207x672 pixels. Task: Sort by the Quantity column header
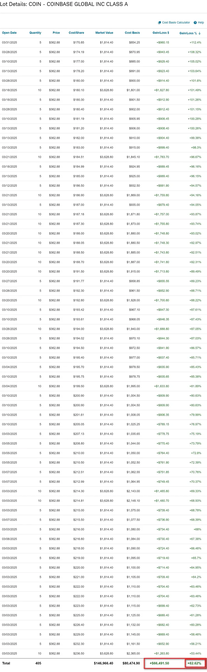pyautogui.click(x=35, y=33)
